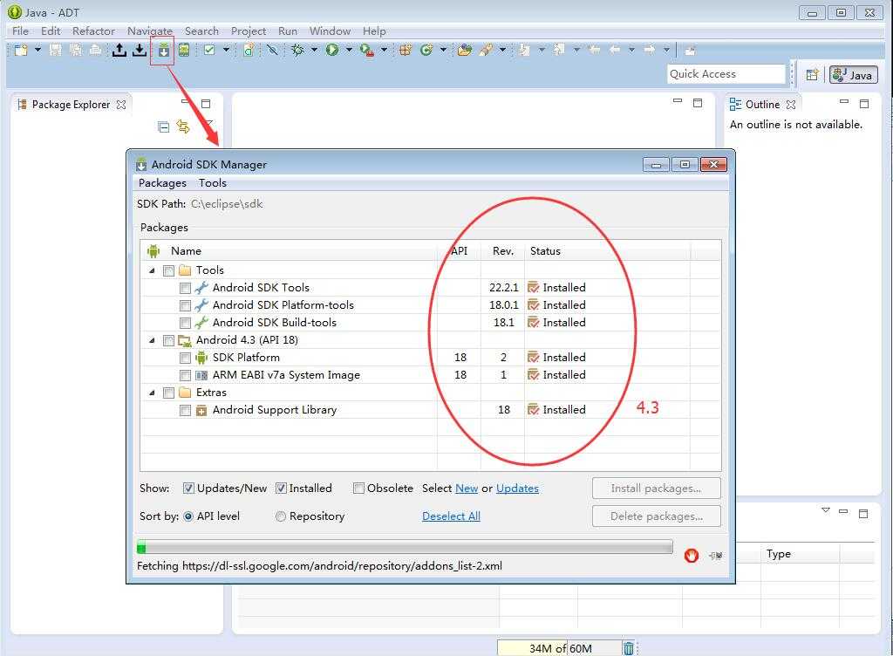This screenshot has width=893, height=656.
Task: Select the API level sort radio button
Action: coord(188,516)
